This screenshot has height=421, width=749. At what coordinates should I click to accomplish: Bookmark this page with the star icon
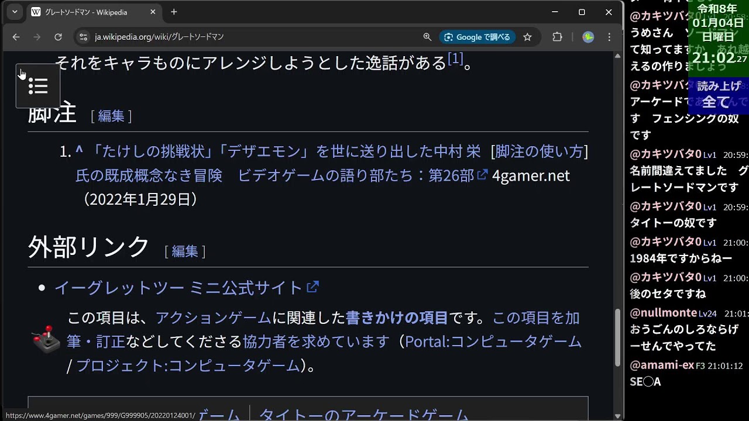(527, 37)
